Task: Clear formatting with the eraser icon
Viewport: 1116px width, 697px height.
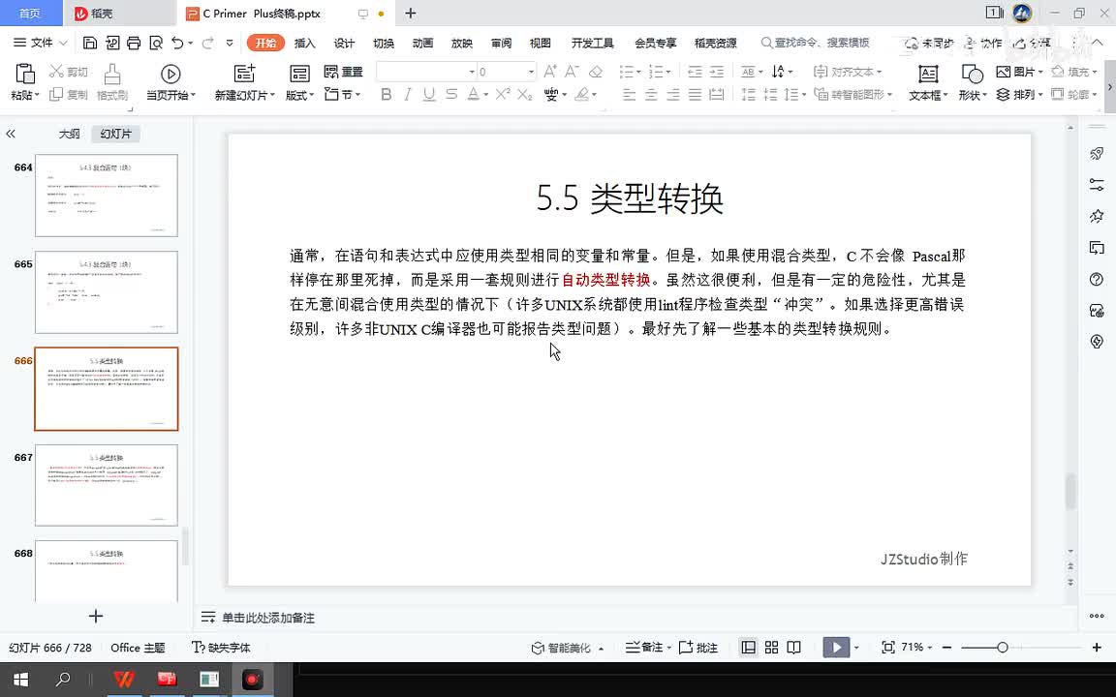Action: coord(596,71)
